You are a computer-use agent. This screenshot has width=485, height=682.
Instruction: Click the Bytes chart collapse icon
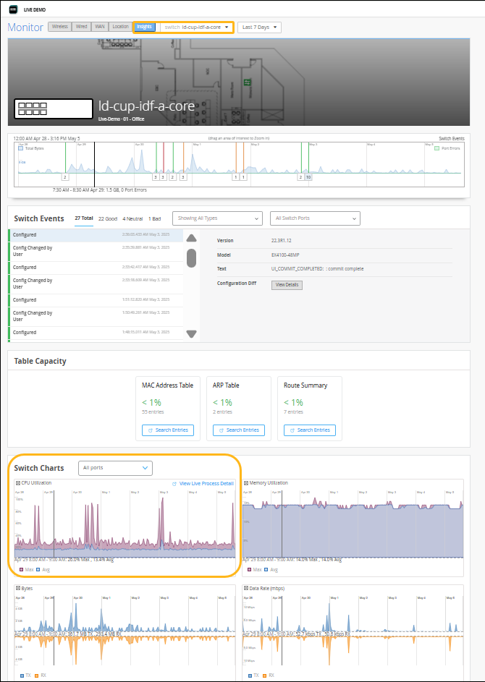(18, 589)
